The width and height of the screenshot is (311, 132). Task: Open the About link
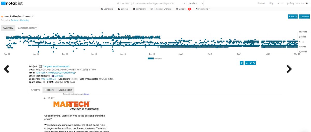pos(280,3)
